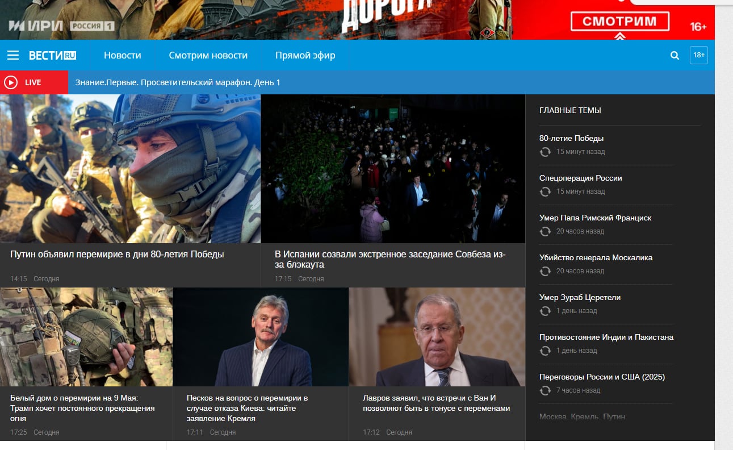Click the refresh icon under Спецоперация России
The image size is (733, 450).
pyautogui.click(x=546, y=191)
